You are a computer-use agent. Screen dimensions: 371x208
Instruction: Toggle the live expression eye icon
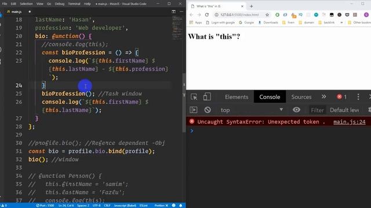tap(296, 110)
